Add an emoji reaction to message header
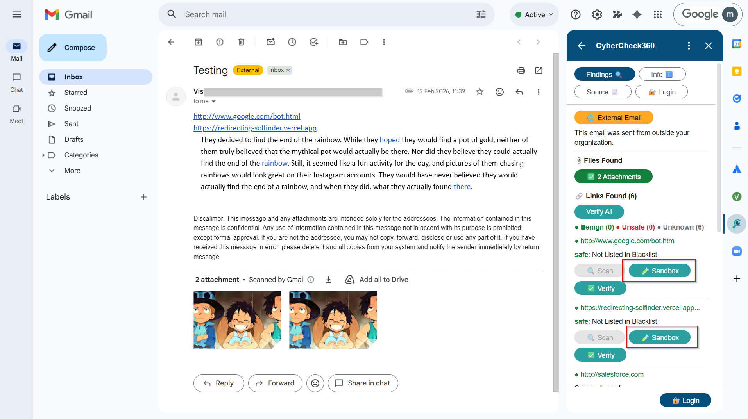The width and height of the screenshot is (748, 419). coord(499,92)
